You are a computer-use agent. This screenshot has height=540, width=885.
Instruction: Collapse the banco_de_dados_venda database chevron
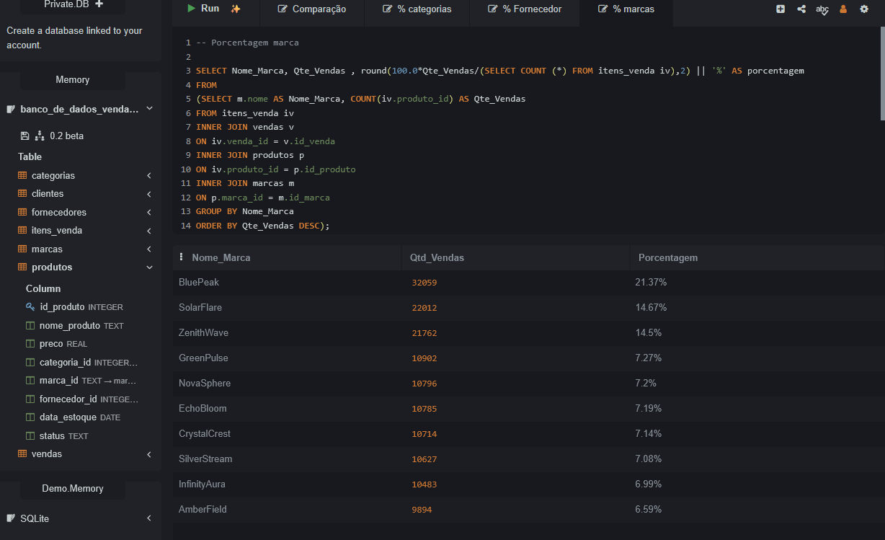pyautogui.click(x=149, y=109)
